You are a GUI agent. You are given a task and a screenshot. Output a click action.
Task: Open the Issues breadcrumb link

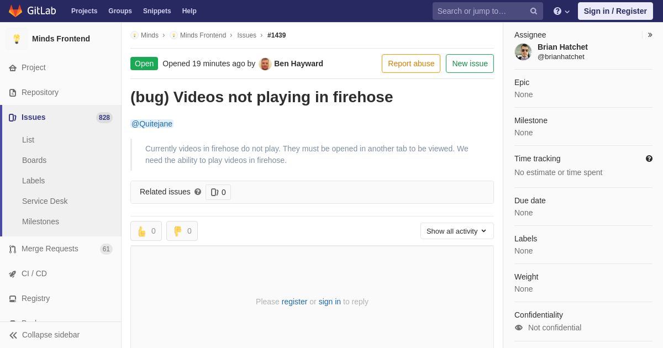[246, 35]
